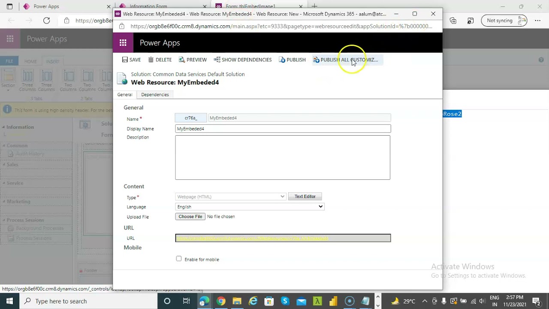
Task: Click the Help icon in background form editor
Action: click(x=541, y=60)
